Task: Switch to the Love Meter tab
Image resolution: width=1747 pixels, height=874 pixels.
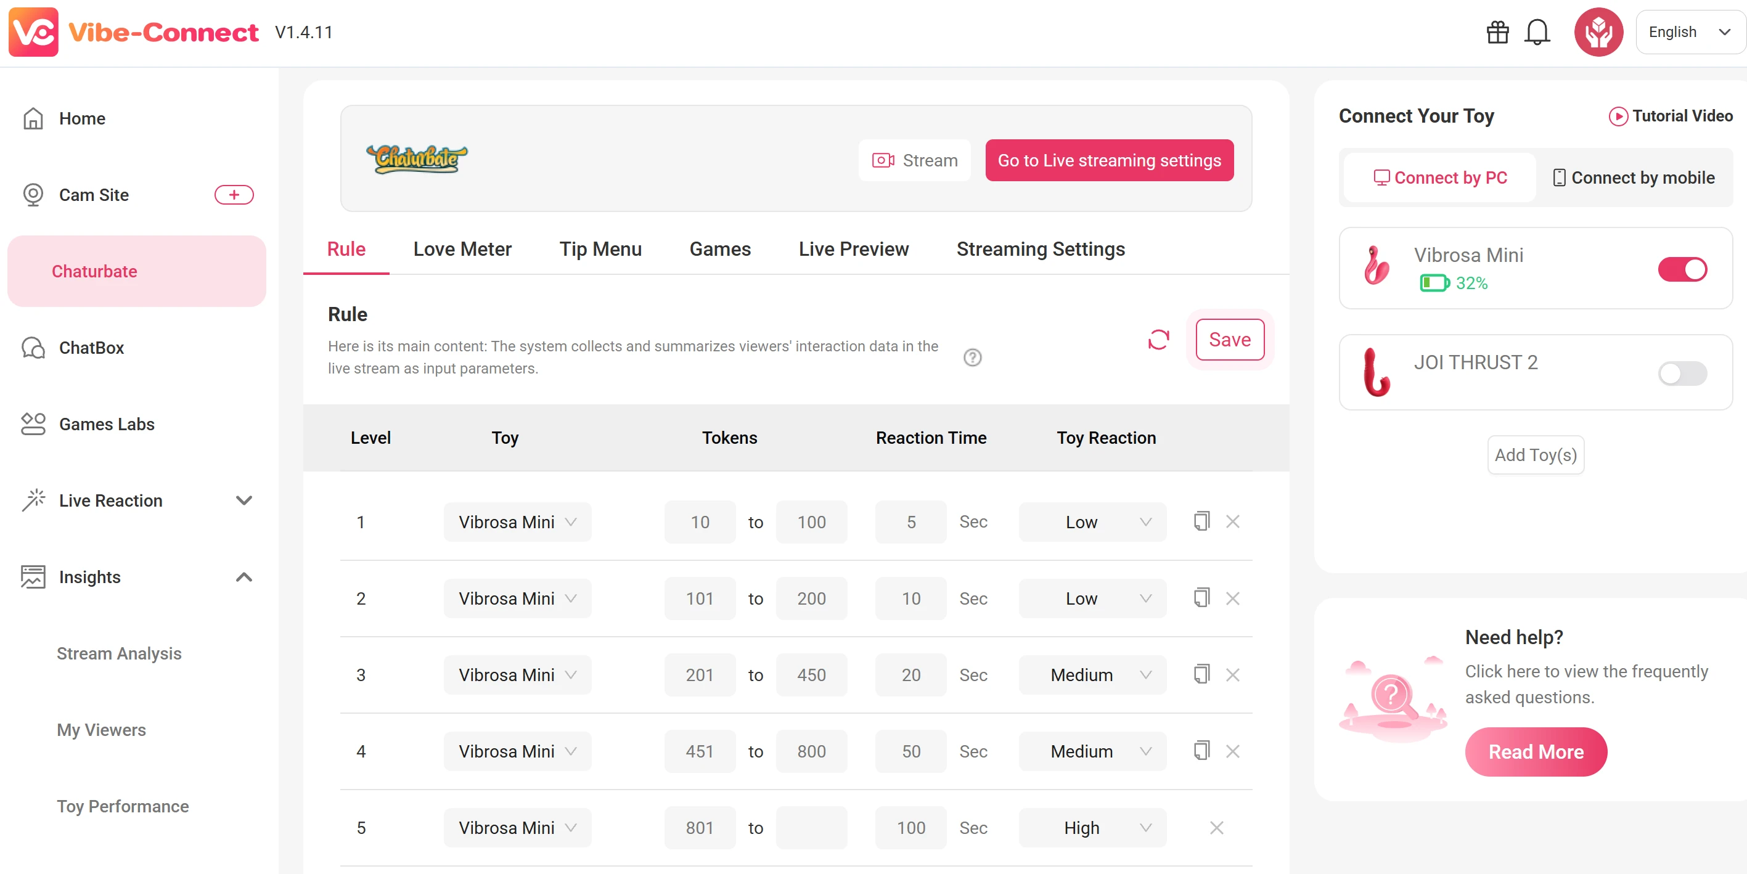Action: [x=462, y=249]
